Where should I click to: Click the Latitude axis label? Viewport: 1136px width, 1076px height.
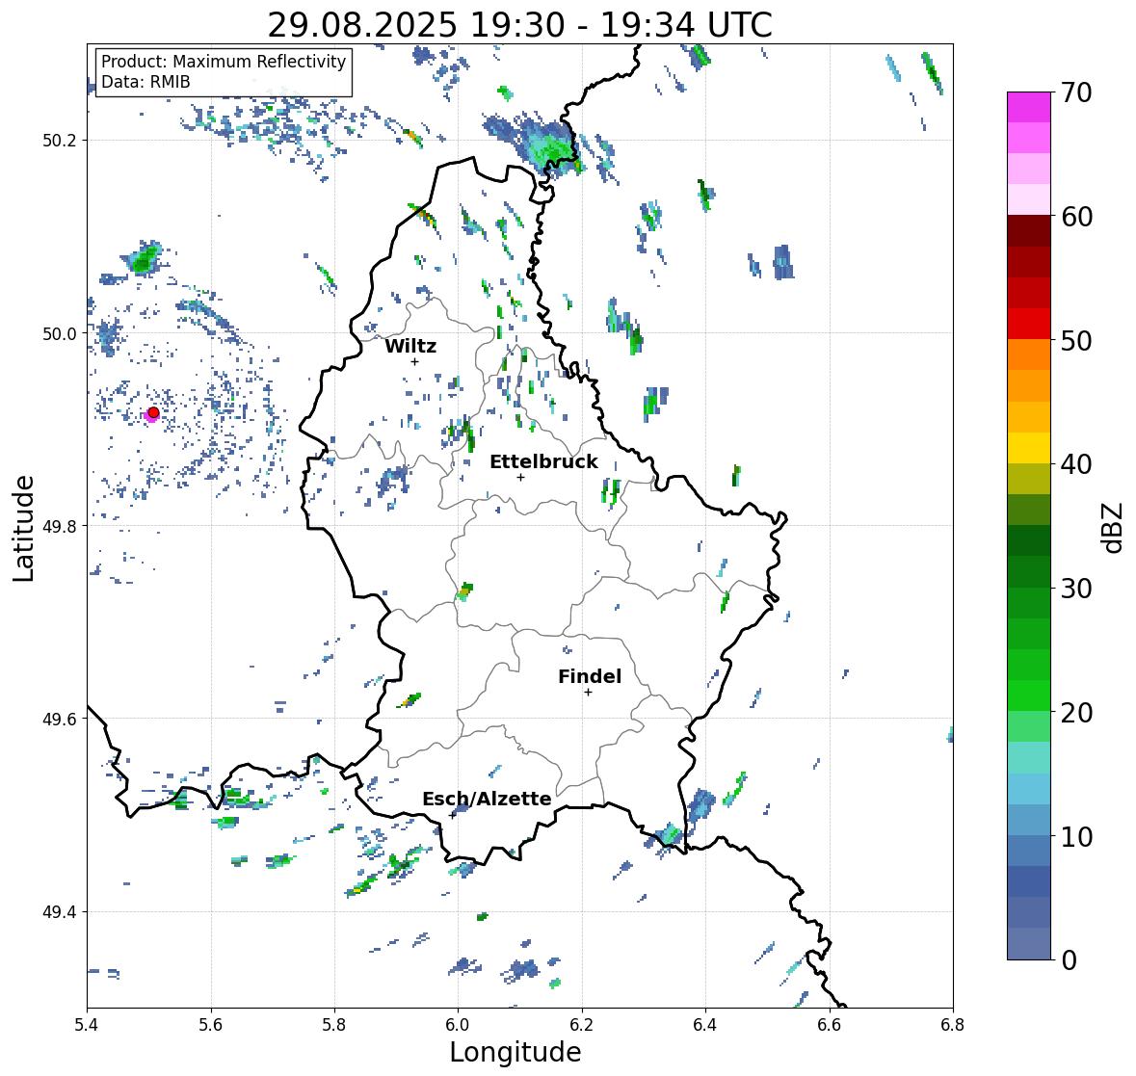pyautogui.click(x=24, y=528)
